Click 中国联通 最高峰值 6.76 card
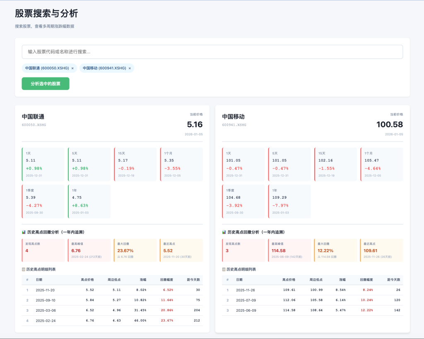 point(89,250)
